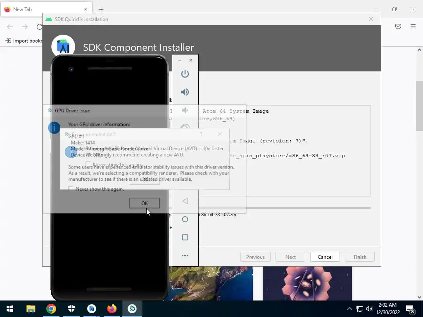This screenshot has height=317, width=423.
Task: Click network icon in system tray
Action: click(360, 309)
